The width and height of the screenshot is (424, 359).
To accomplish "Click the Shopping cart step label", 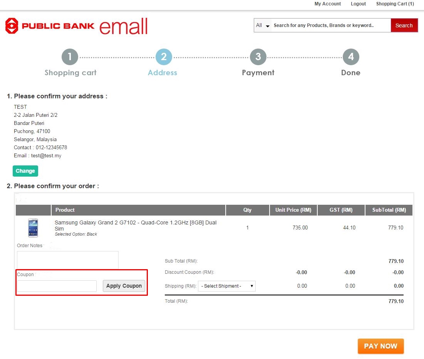I will (x=70, y=72).
